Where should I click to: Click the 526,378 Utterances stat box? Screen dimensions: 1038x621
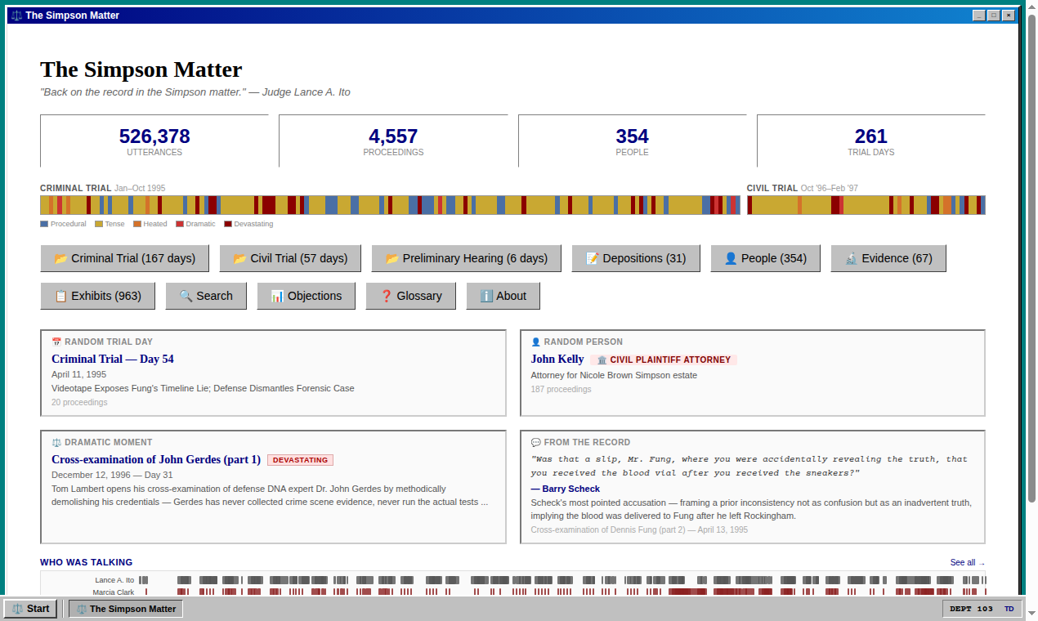tap(154, 141)
